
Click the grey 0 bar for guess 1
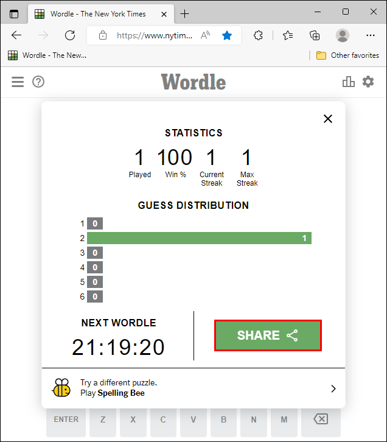(x=95, y=223)
